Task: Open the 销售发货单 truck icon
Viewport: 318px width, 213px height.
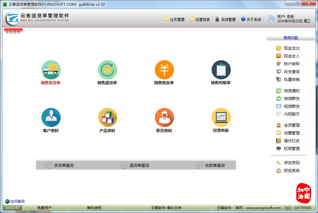Action: click(51, 70)
